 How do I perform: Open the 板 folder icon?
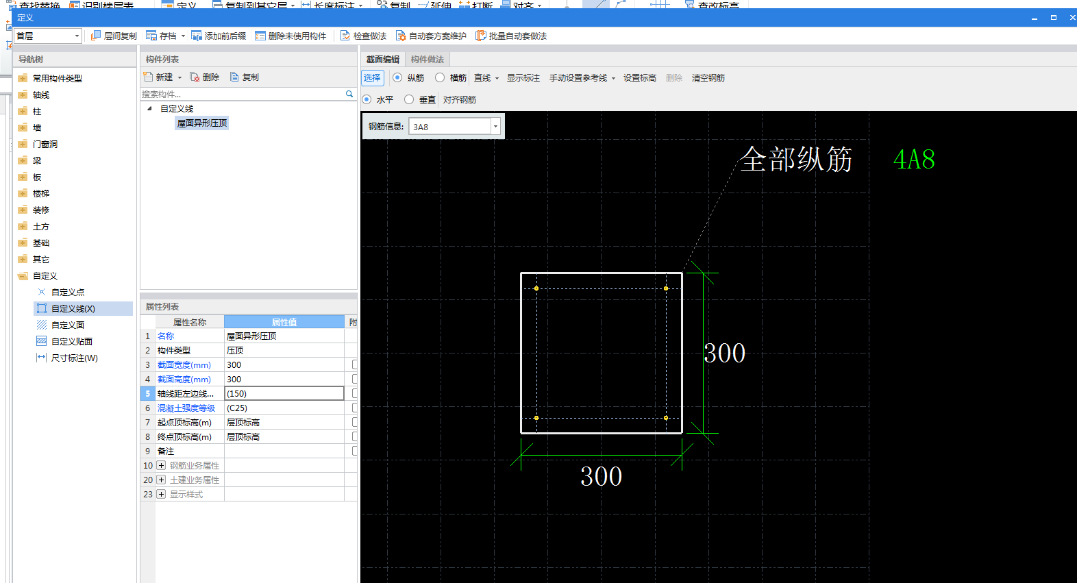click(x=23, y=177)
